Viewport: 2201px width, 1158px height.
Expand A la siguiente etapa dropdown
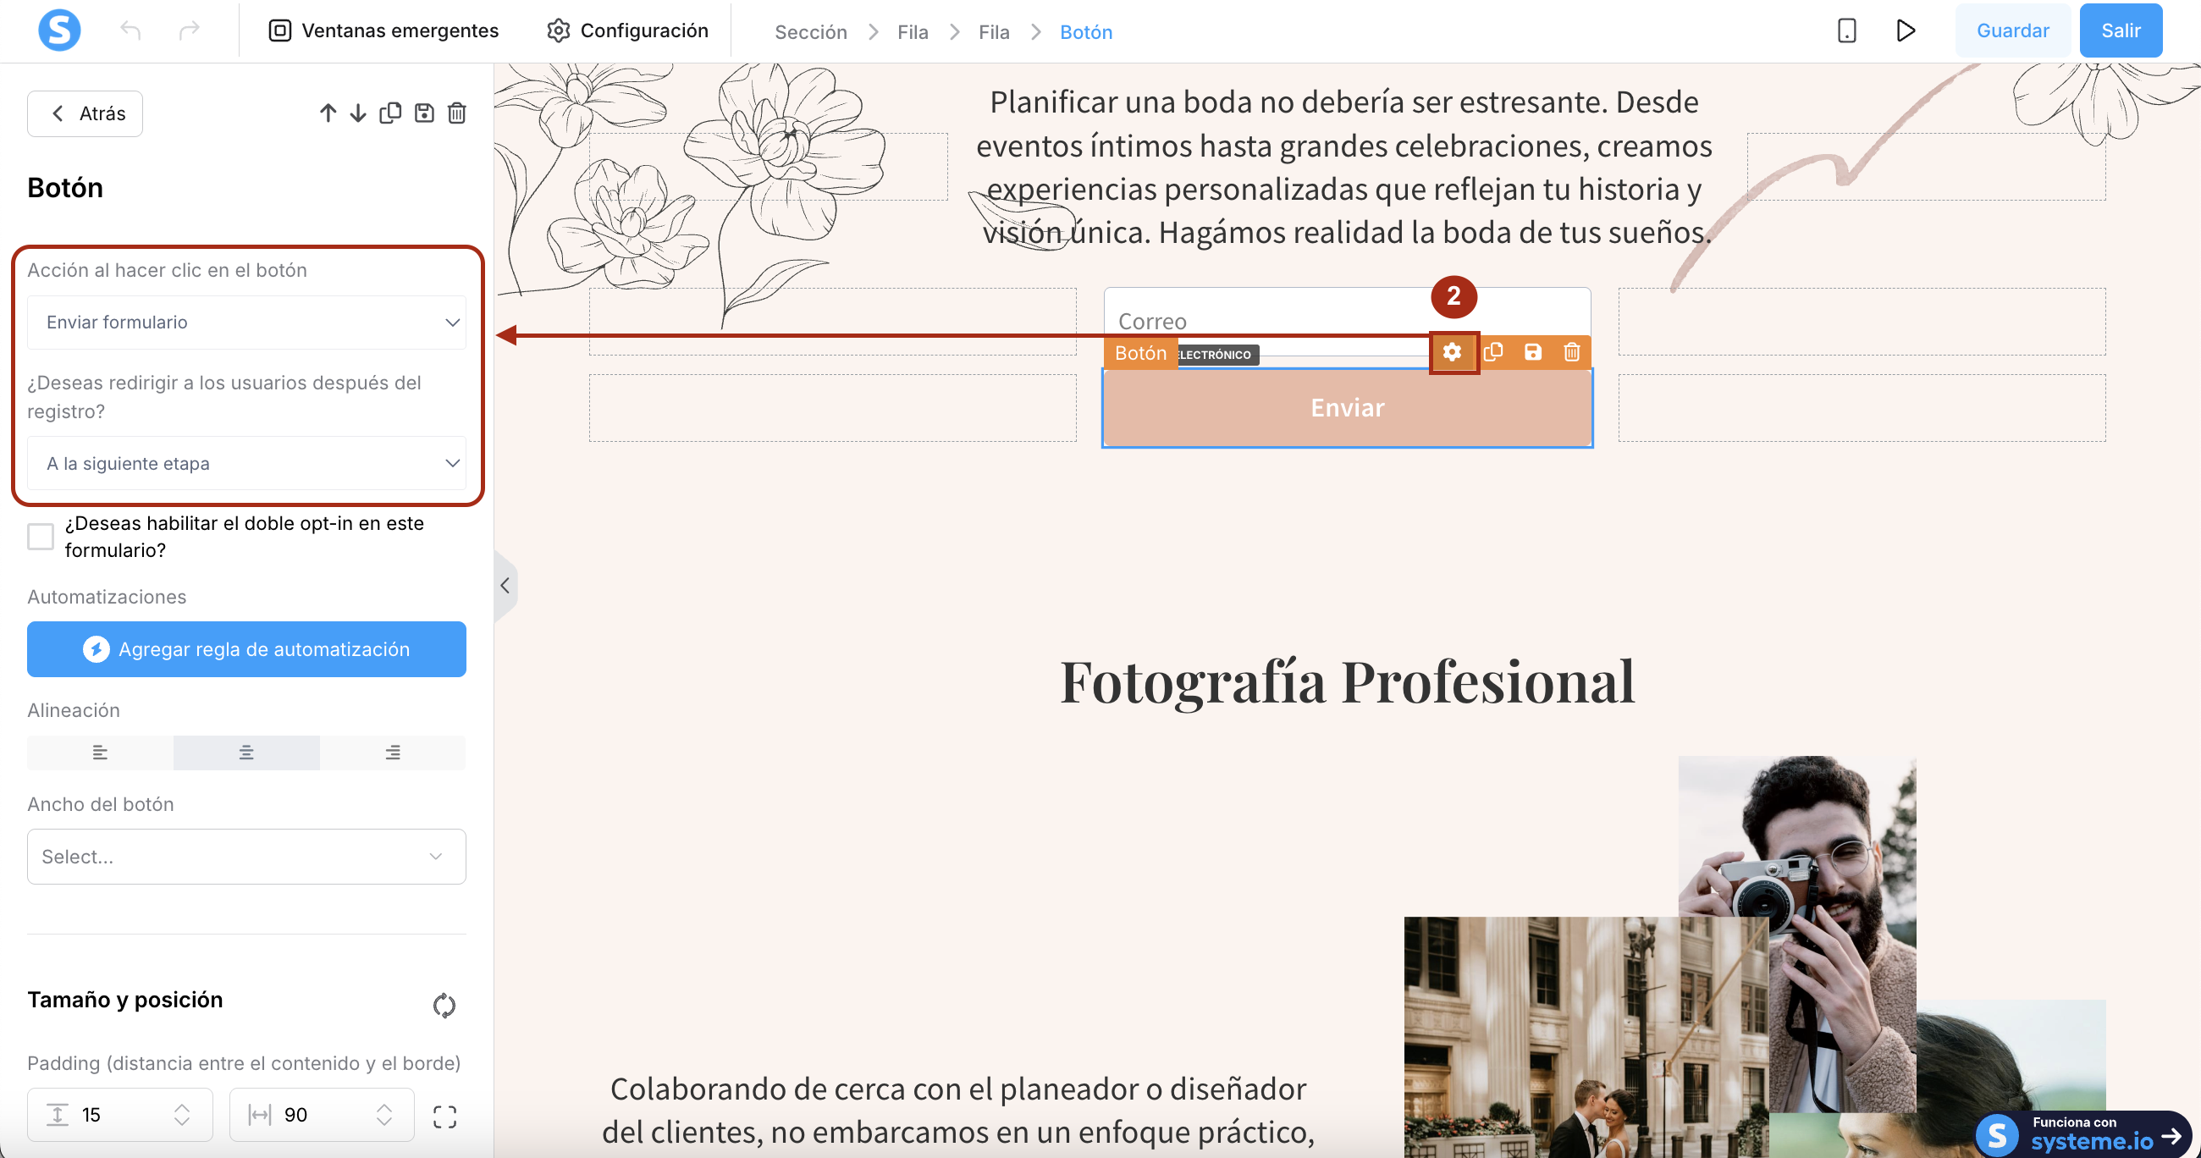tap(246, 463)
